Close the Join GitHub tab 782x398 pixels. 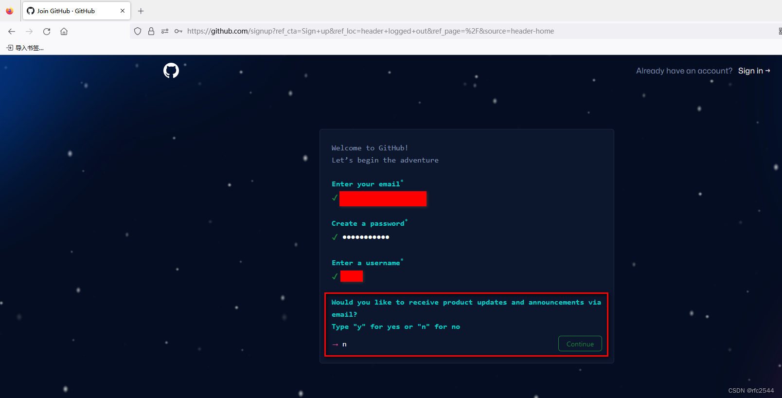[123, 11]
